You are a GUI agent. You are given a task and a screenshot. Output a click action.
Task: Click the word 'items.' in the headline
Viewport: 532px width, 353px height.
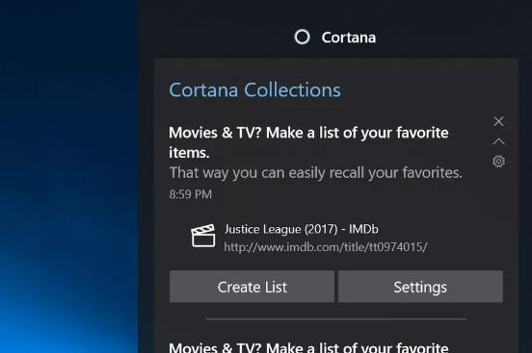(189, 153)
